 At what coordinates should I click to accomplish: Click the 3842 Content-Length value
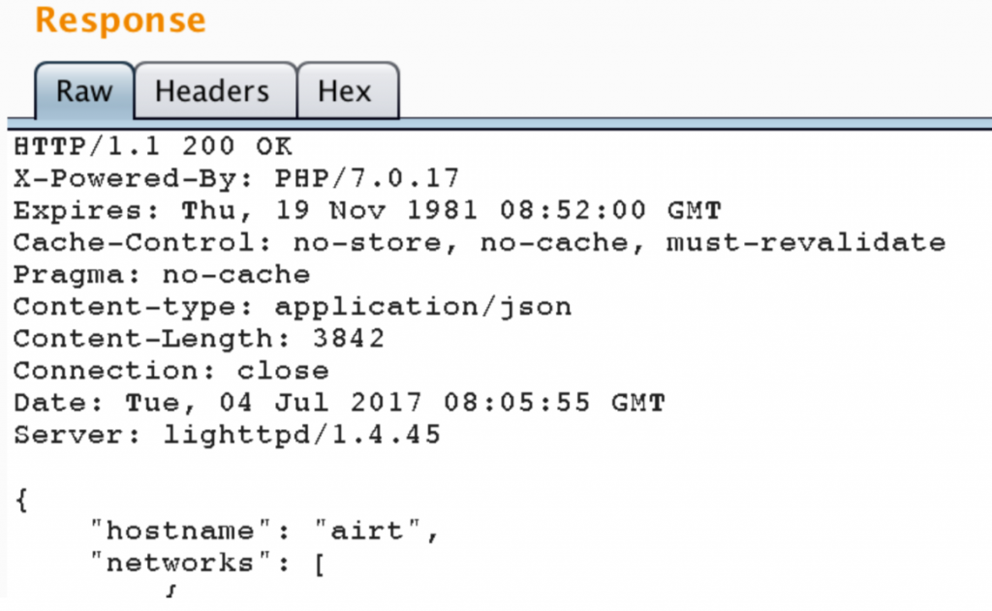(349, 338)
